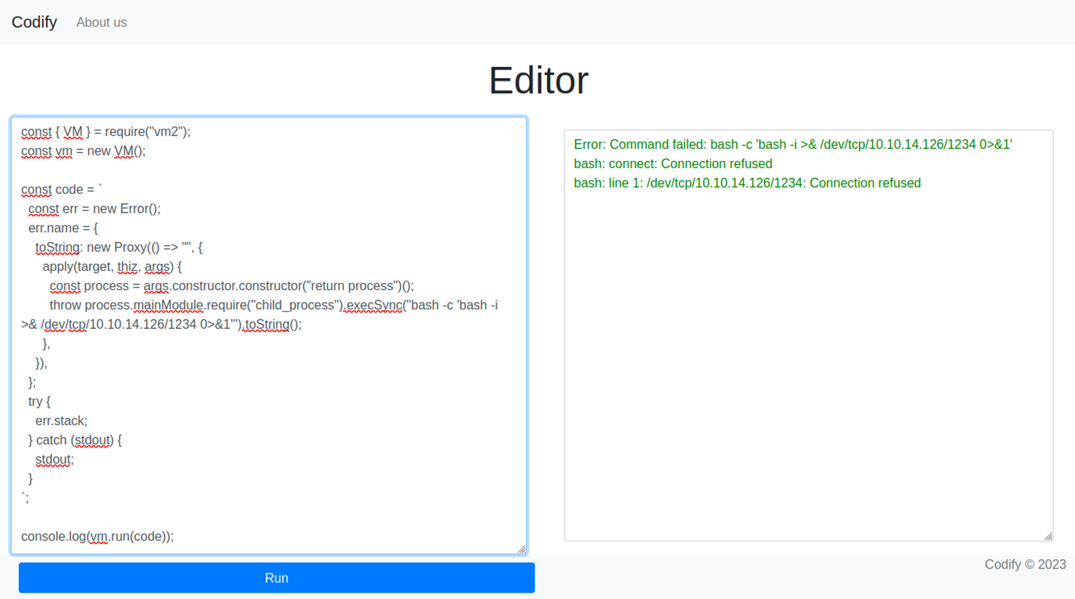The width and height of the screenshot is (1075, 599).
Task: Place cursor on the err.stack; line
Action: point(61,421)
